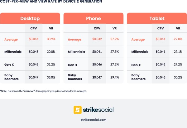
Task: Click the Phone average VR value 27.9%
Action: 115,39
